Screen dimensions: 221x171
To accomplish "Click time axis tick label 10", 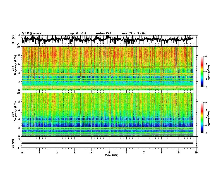I will click(196, 153).
